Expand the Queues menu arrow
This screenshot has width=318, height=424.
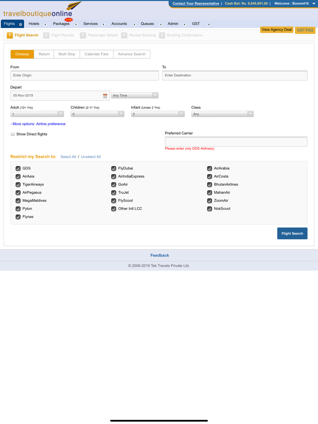click(161, 24)
